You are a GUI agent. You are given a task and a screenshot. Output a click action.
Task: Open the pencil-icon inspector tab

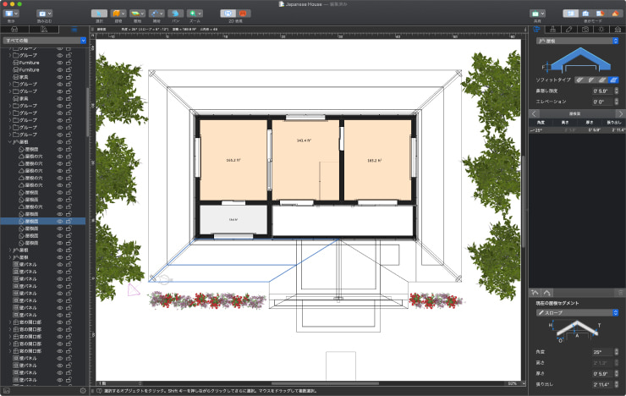(x=569, y=30)
